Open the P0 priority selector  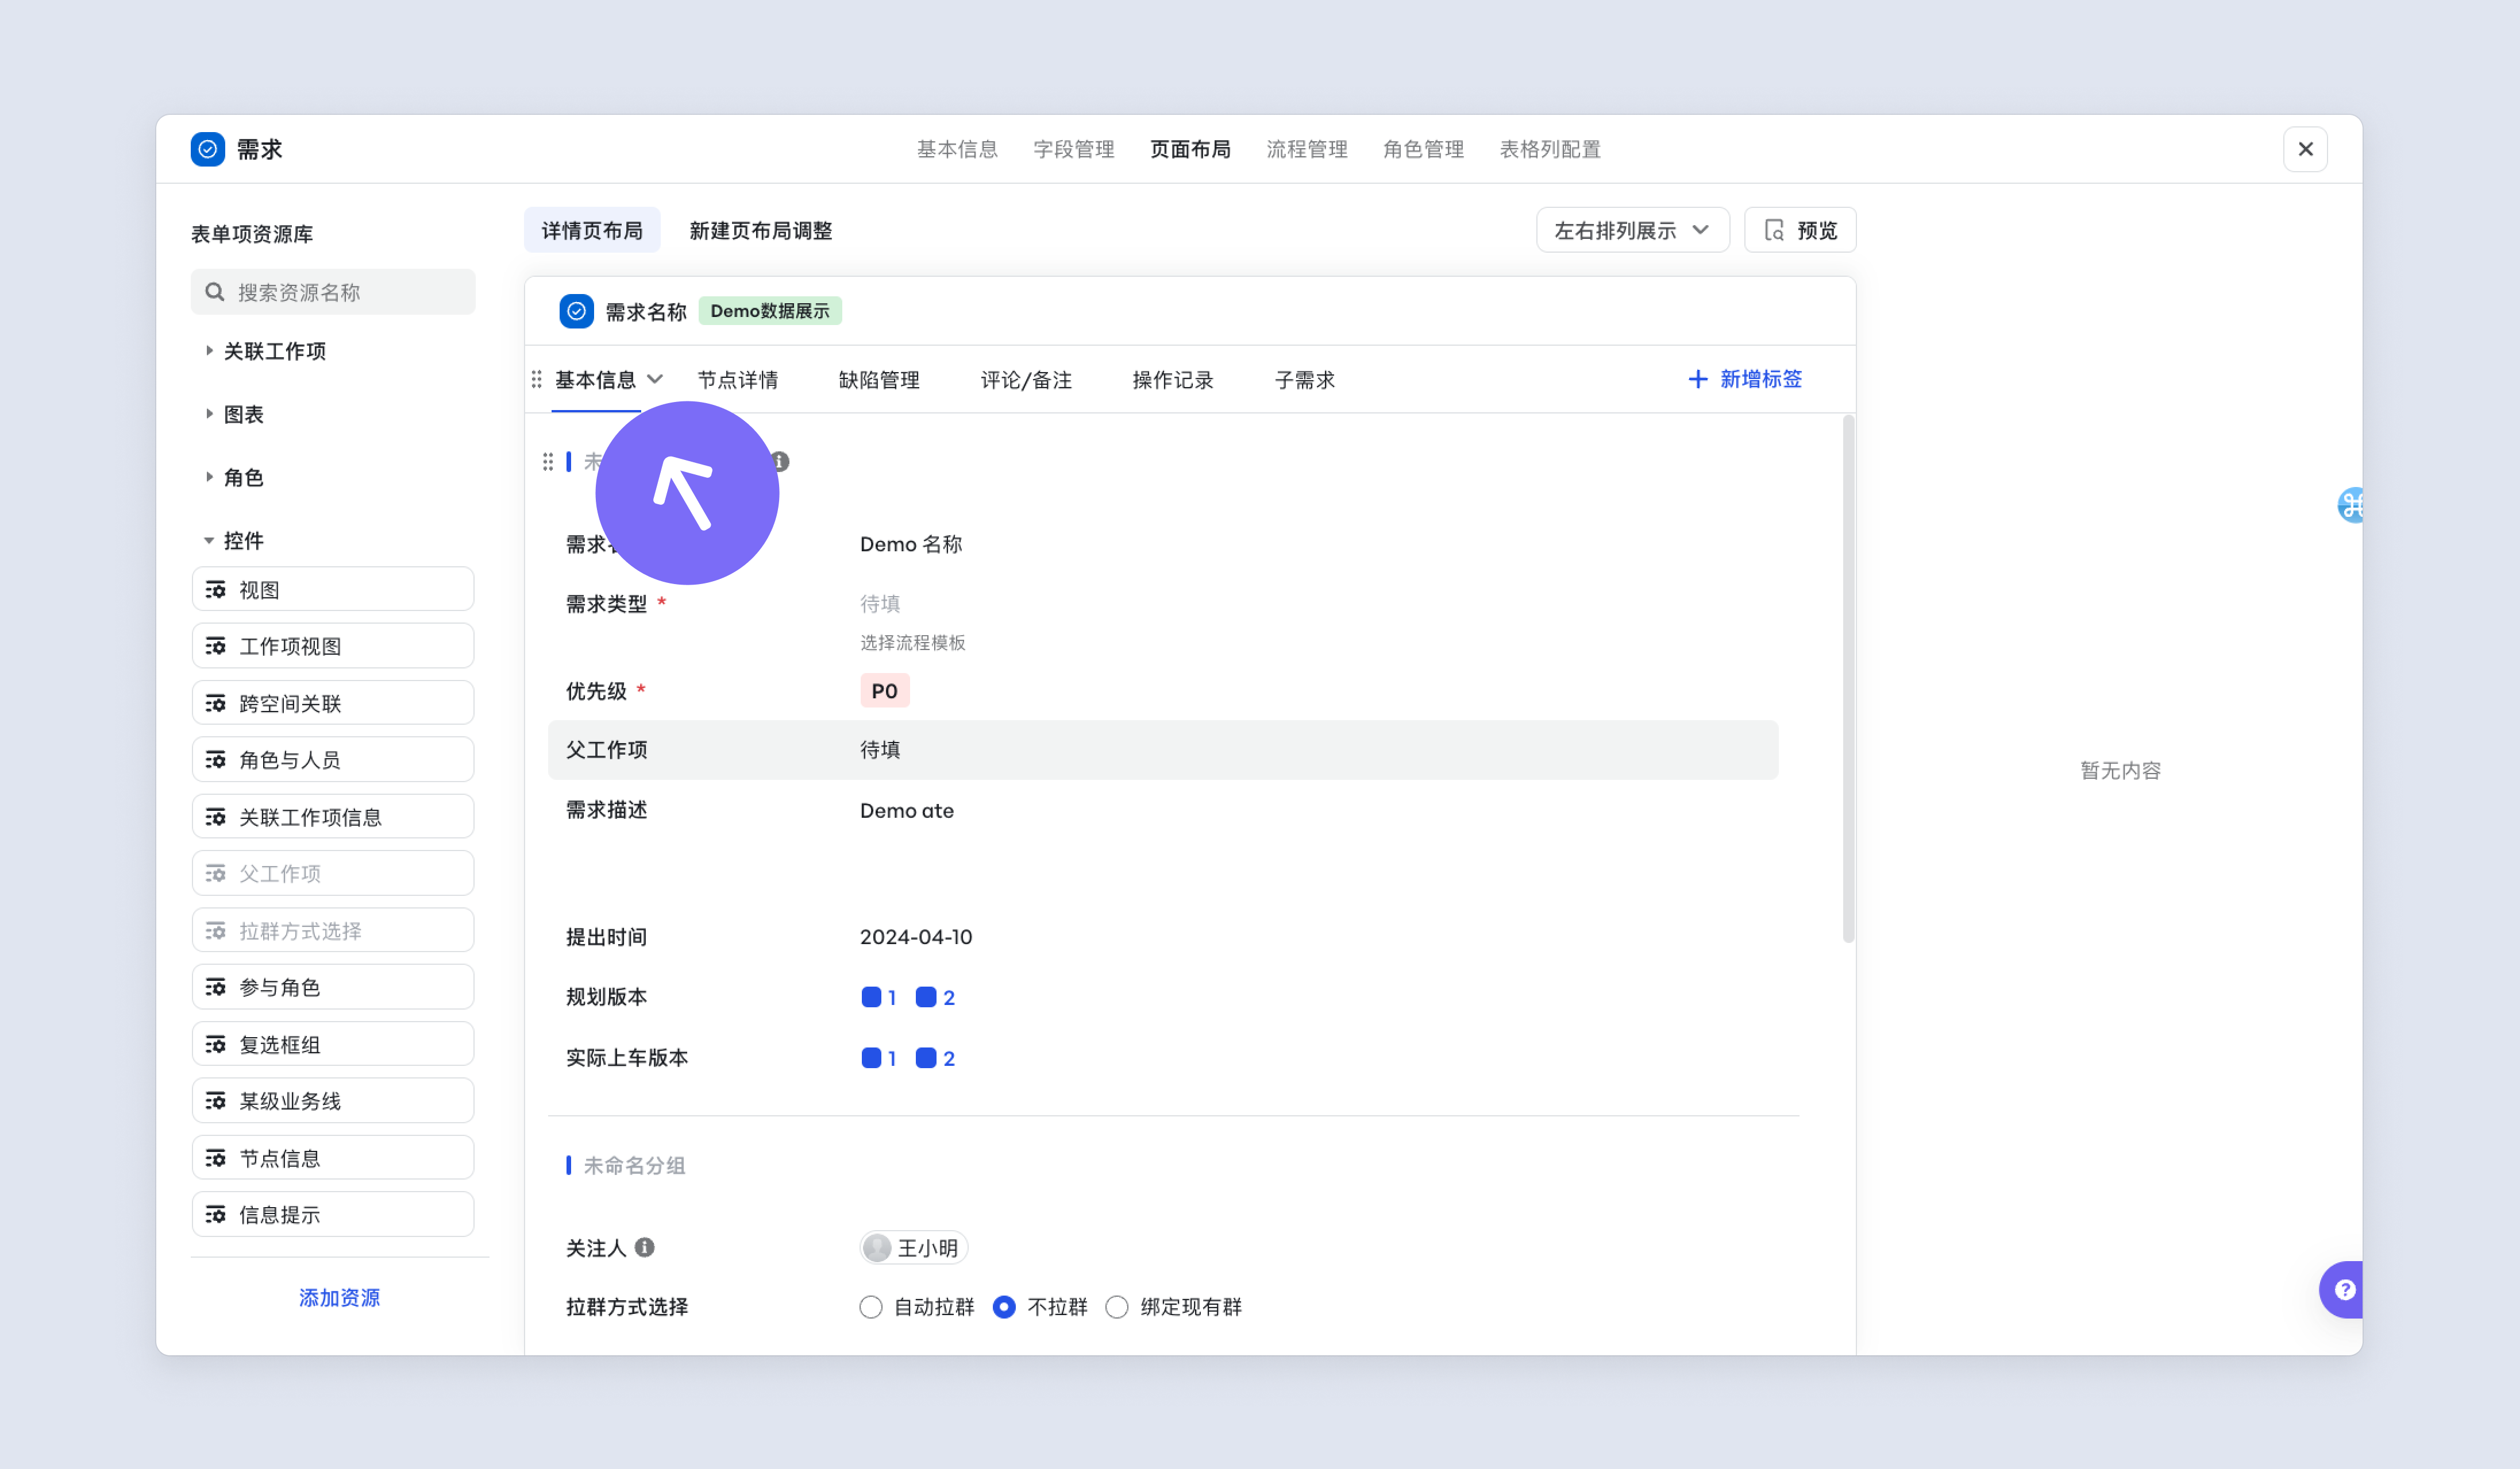point(885,690)
